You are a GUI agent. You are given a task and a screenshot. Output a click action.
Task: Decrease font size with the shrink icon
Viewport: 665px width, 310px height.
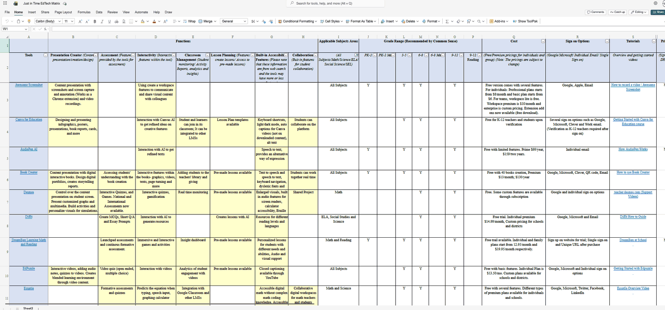[87, 21]
